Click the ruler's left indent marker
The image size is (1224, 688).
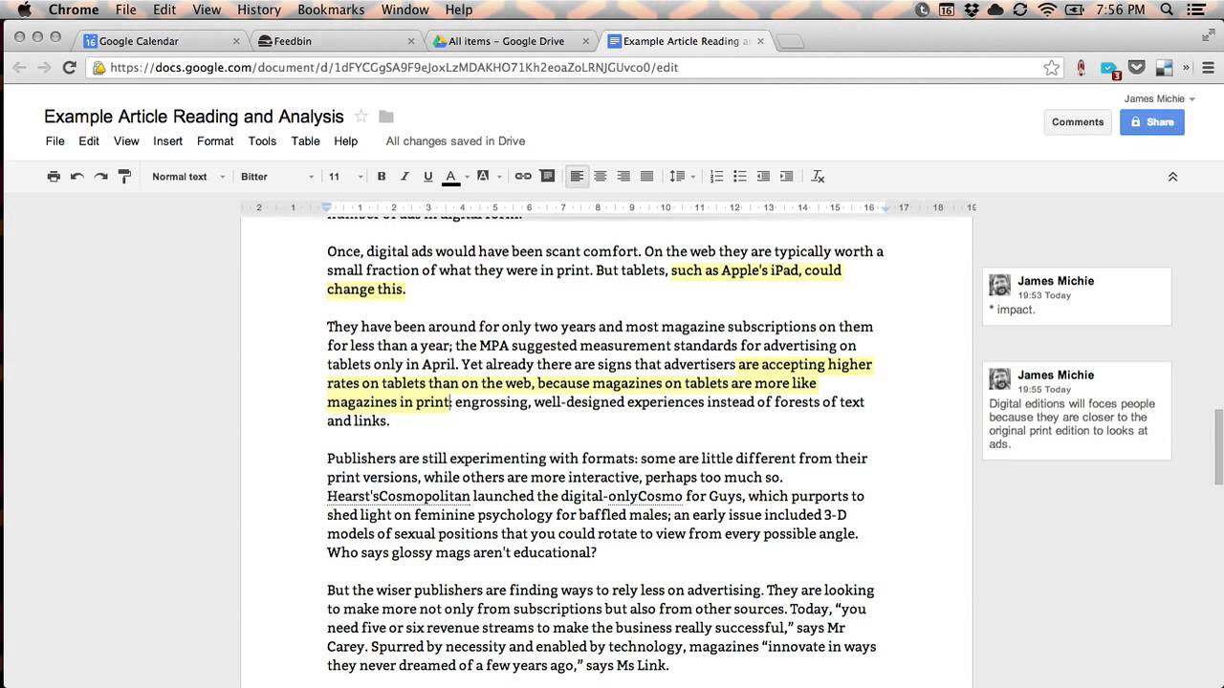(x=326, y=208)
